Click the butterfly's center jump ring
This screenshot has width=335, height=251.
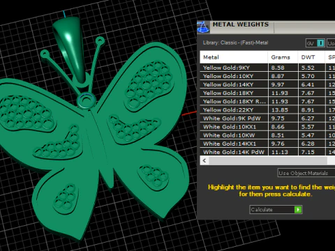click(86, 101)
